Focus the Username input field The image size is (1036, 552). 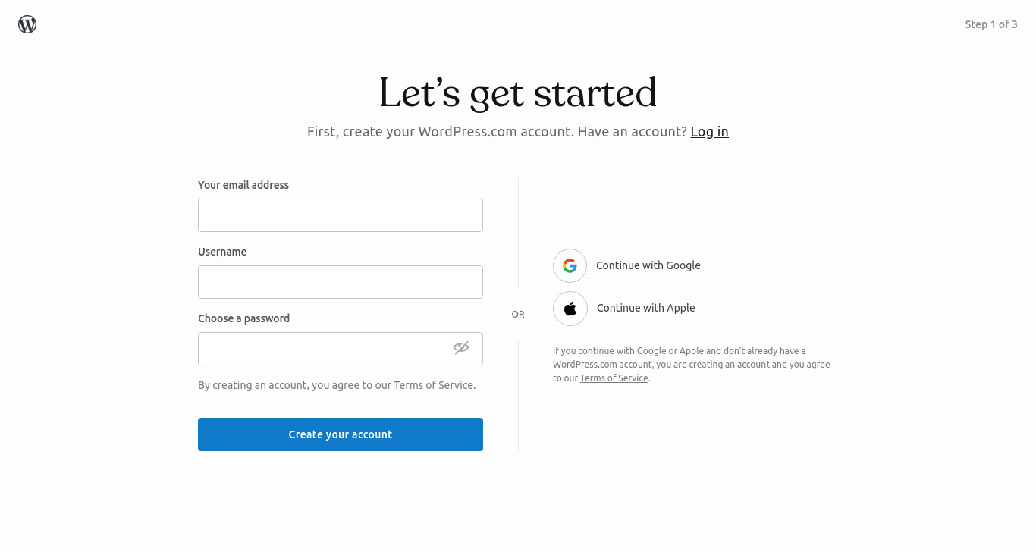coord(341,282)
